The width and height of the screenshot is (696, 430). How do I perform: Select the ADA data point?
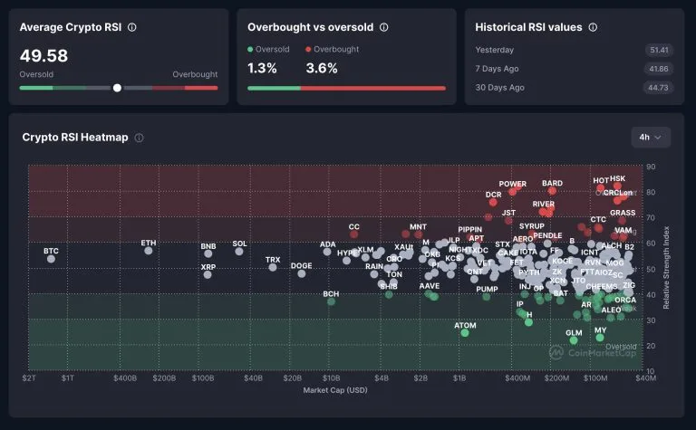[327, 252]
